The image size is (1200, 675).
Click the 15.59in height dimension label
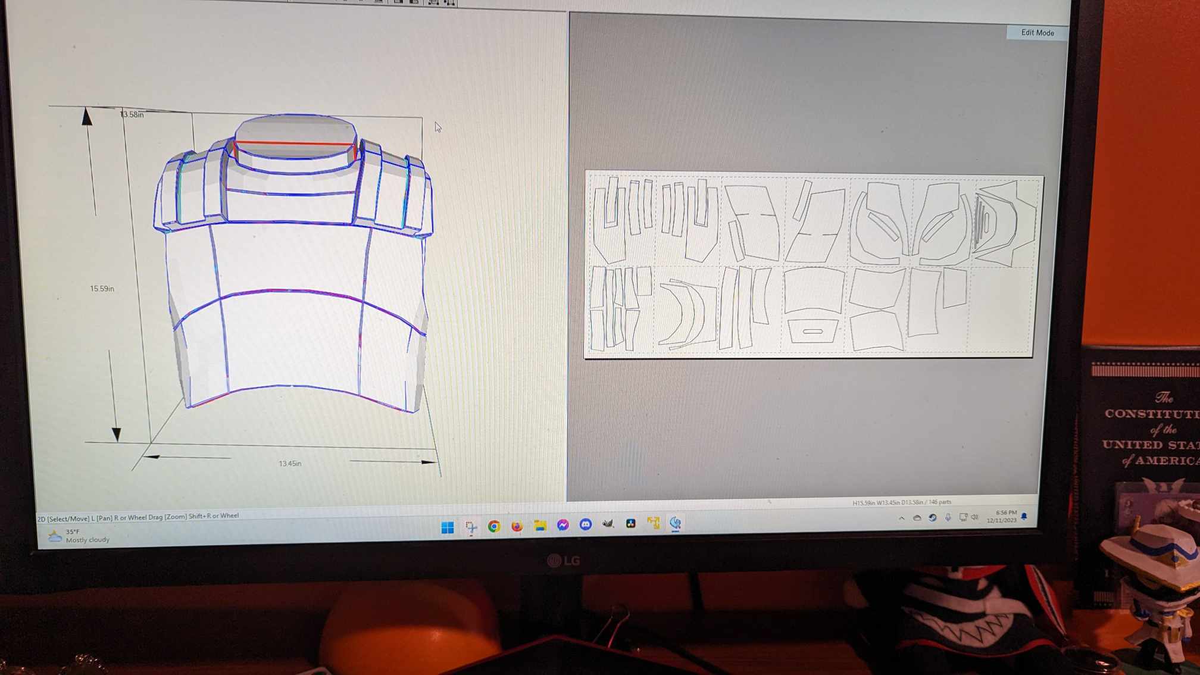click(102, 289)
